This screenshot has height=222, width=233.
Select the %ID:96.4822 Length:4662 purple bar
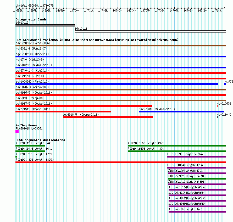coord(197,201)
